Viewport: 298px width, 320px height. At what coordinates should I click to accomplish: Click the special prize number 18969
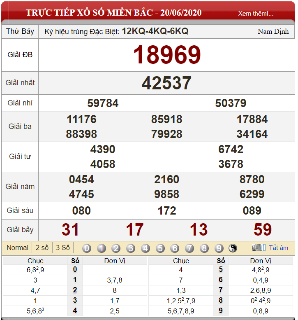tap(167, 55)
